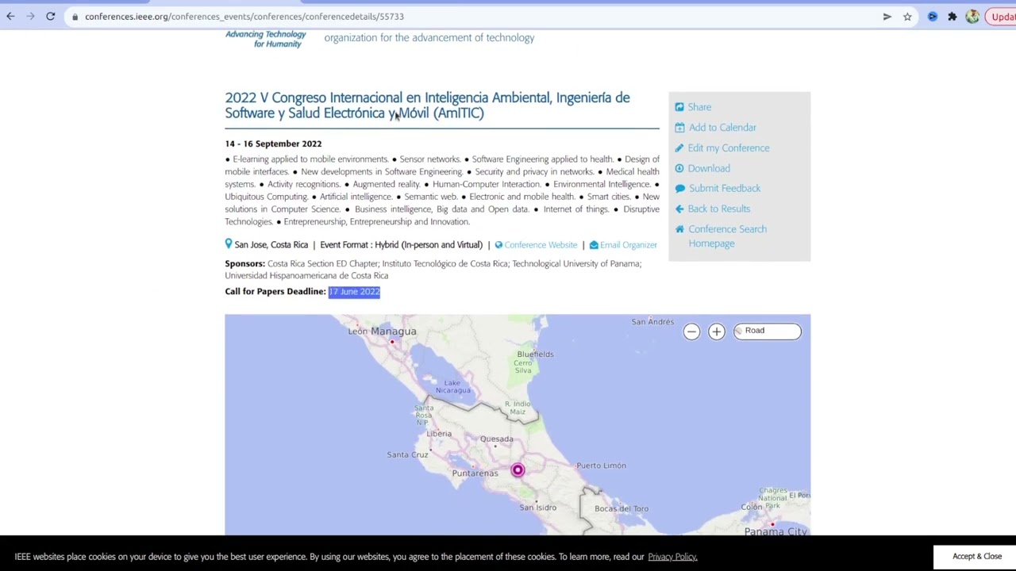
Task: Click Call for Papers Deadline label
Action: tap(275, 292)
